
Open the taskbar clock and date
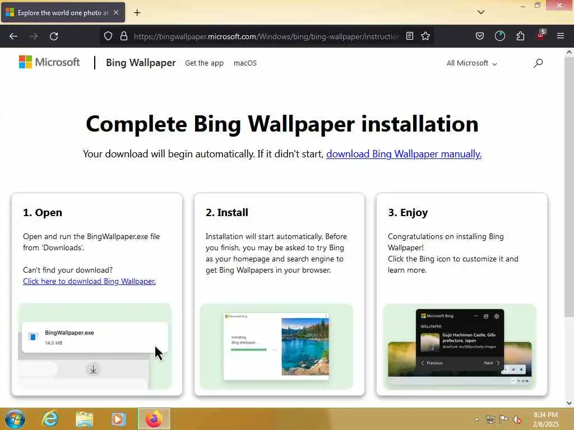click(x=546, y=419)
